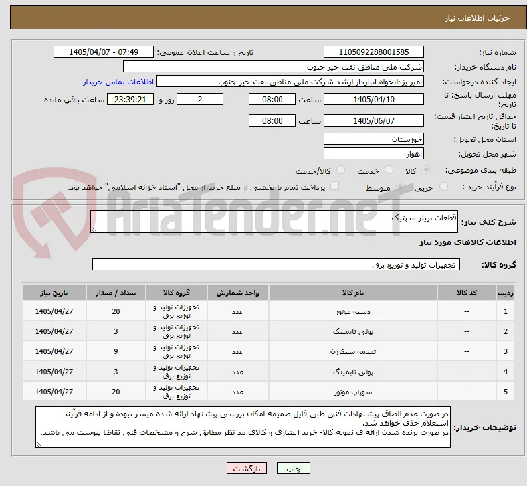Click the چاپ (print) button
The image size is (527, 486).
click(x=293, y=468)
